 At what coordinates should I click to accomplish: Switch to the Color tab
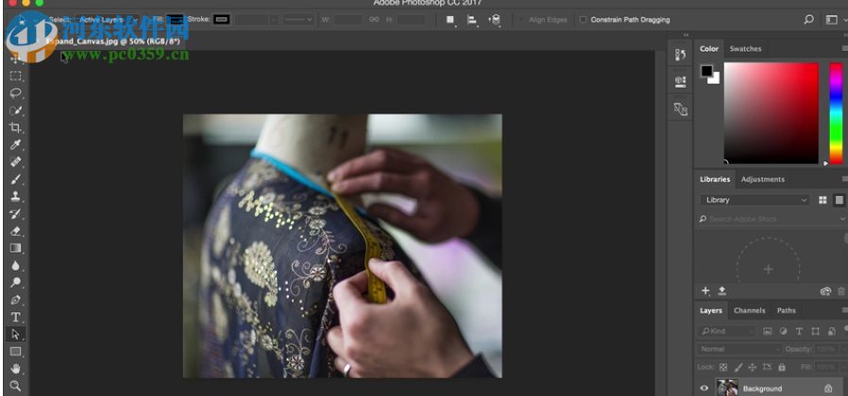tap(708, 49)
